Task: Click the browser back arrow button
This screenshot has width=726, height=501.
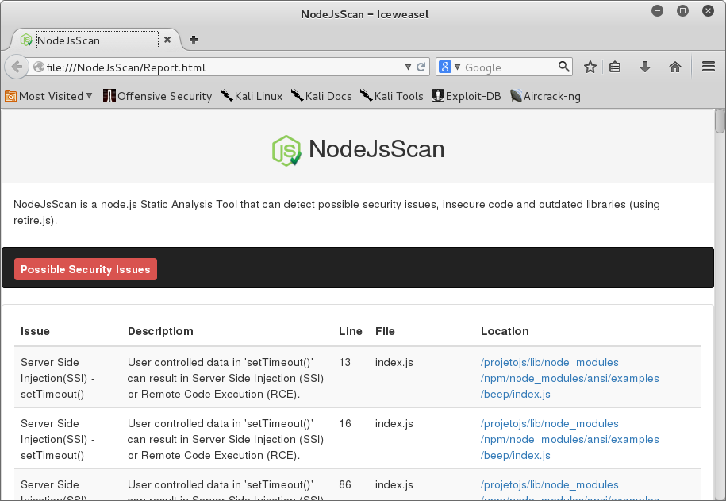Action: pyautogui.click(x=17, y=67)
